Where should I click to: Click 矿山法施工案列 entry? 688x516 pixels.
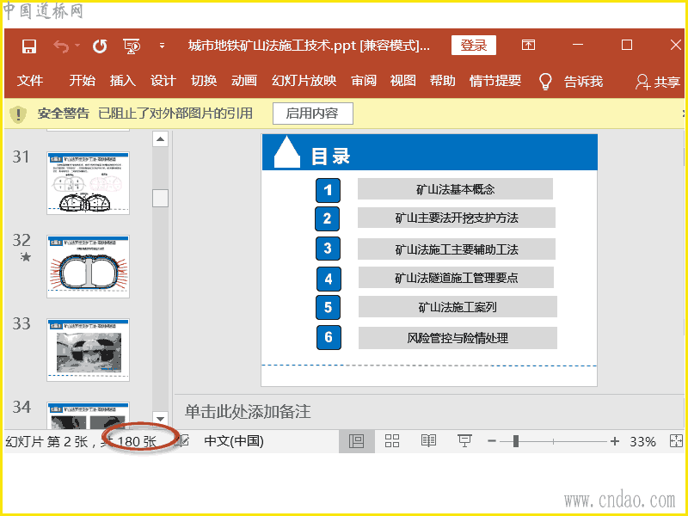coord(458,307)
